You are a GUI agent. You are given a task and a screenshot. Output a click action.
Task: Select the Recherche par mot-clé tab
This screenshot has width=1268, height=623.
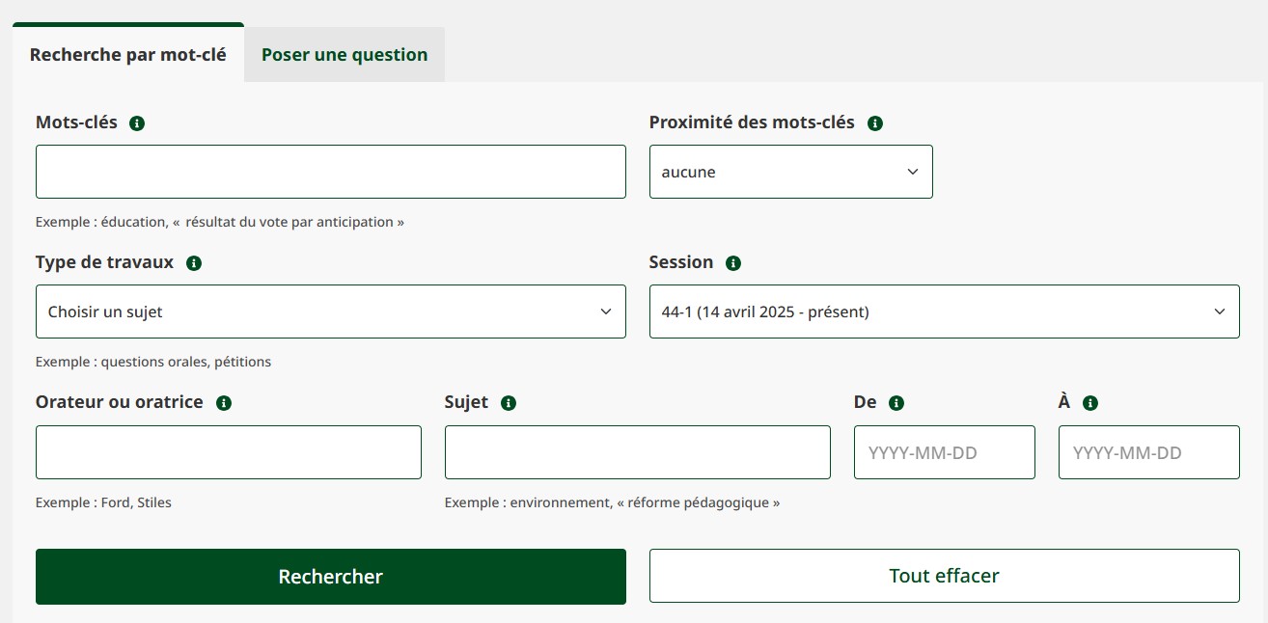pos(127,54)
